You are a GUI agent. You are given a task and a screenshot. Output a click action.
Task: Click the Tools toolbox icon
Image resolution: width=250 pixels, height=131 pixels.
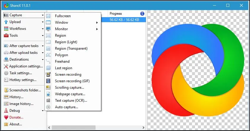tap(6, 35)
